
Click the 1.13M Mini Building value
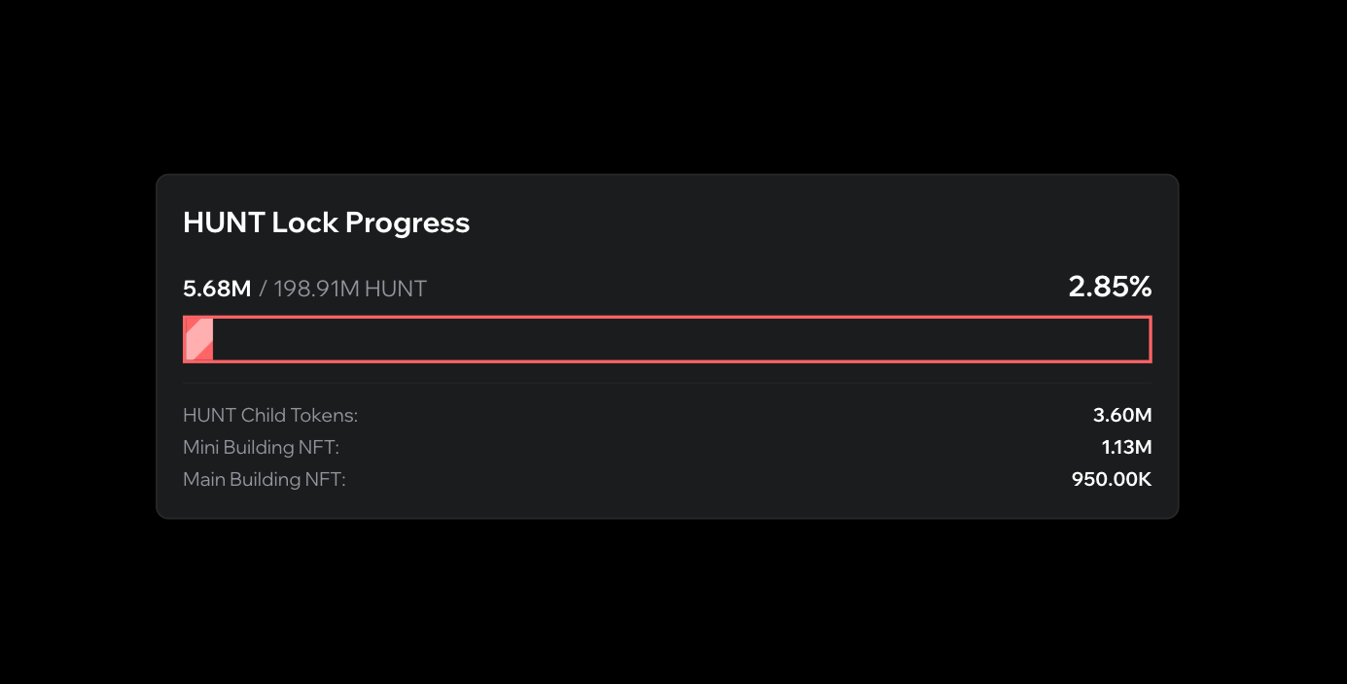point(1126,448)
